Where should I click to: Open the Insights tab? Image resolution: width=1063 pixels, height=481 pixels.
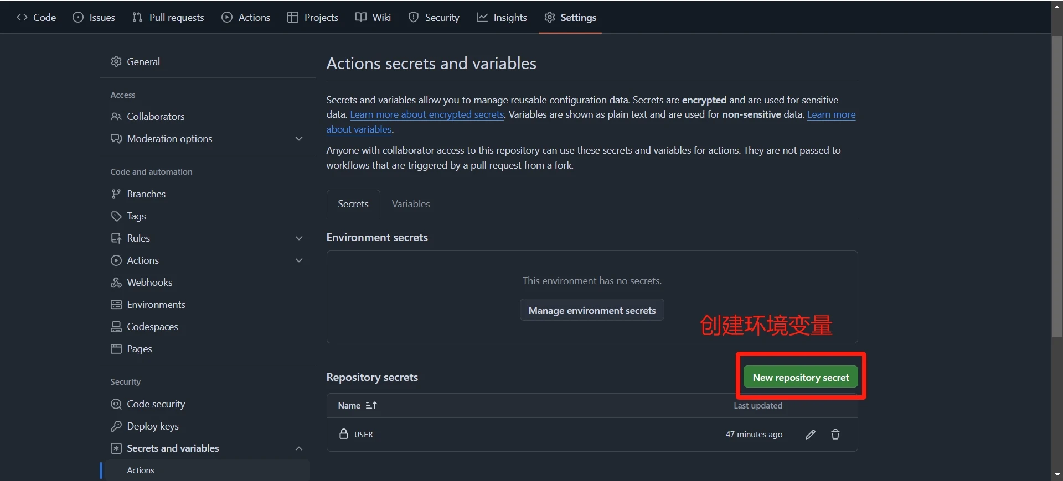[x=502, y=17]
